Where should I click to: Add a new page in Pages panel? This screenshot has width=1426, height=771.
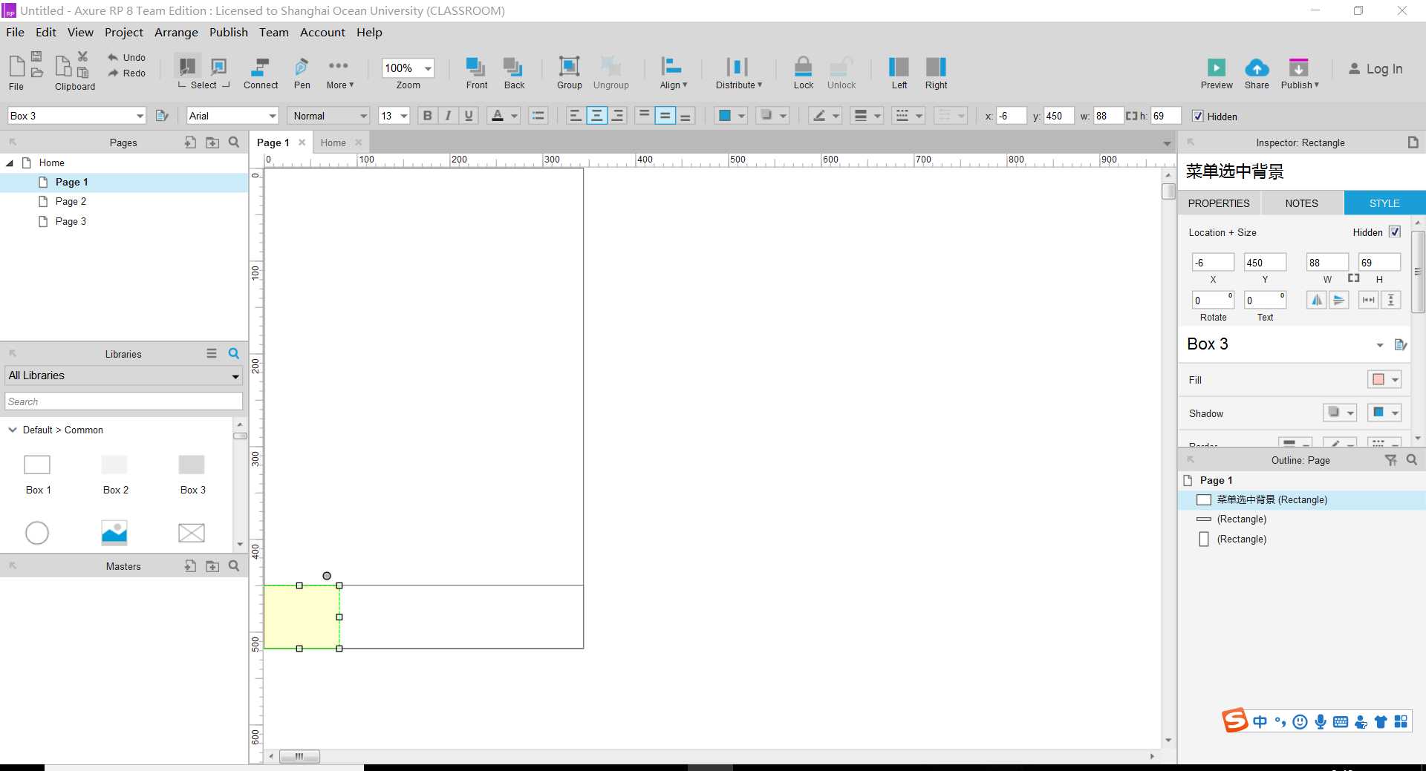191,142
